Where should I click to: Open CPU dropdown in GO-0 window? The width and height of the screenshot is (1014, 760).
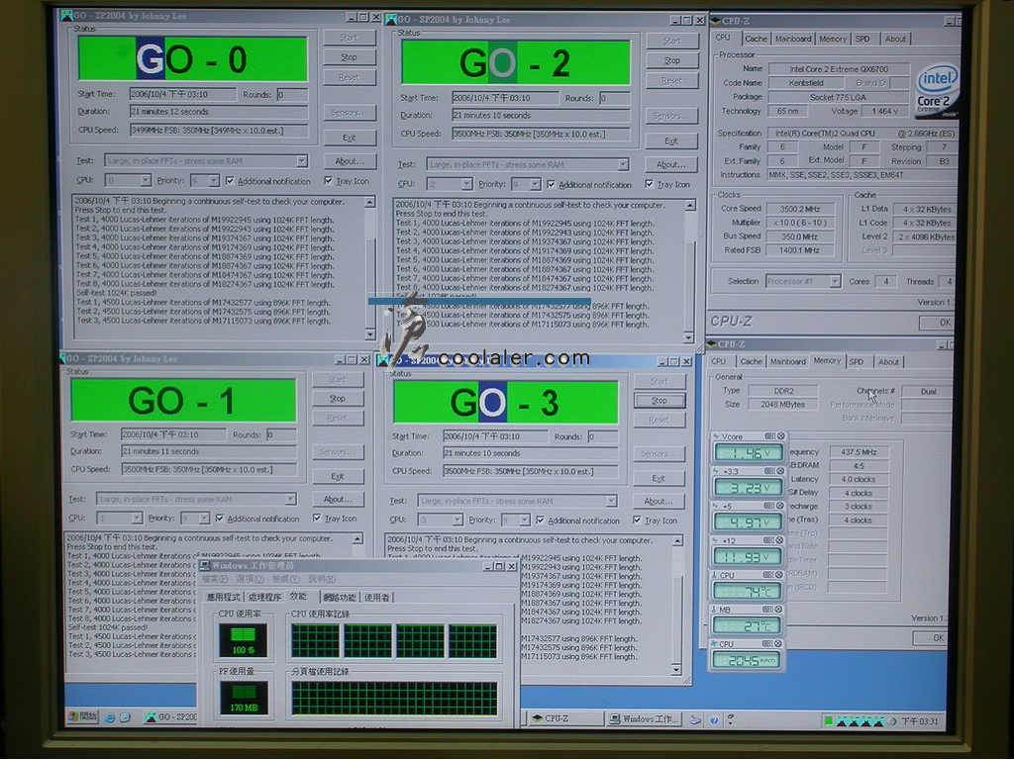[x=145, y=180]
